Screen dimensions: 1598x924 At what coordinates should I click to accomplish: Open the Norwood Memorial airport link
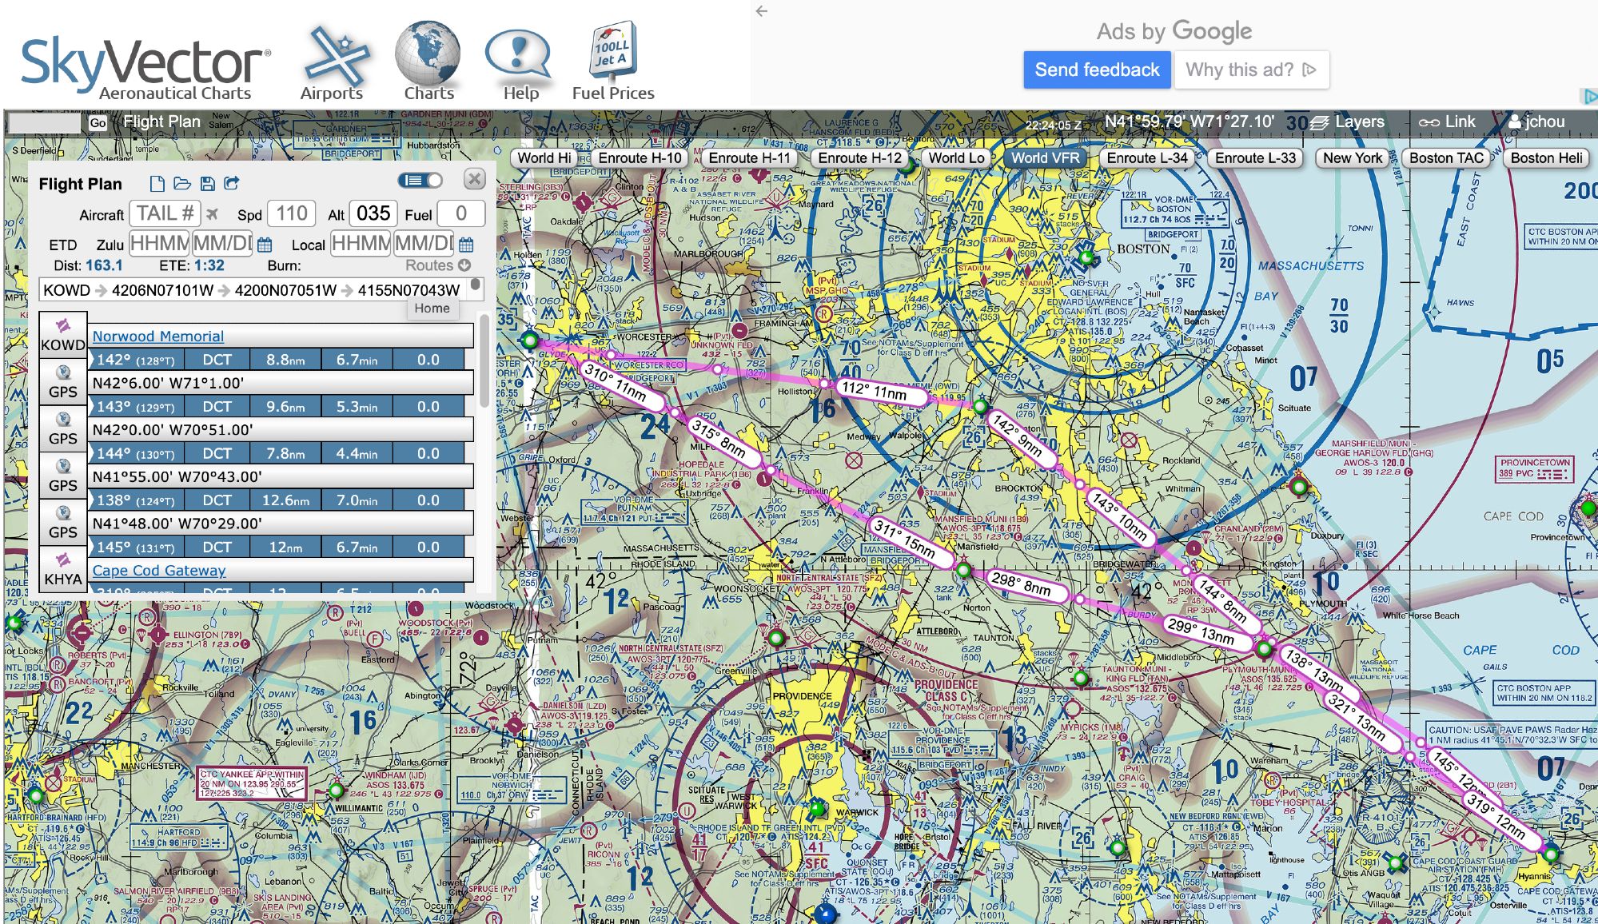[x=158, y=337]
